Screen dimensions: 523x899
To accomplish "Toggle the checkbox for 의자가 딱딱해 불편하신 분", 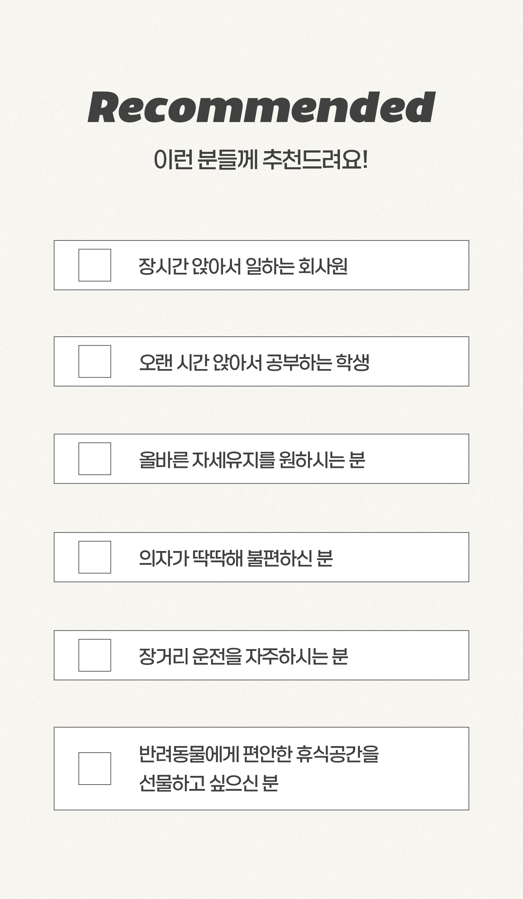I will tap(95, 557).
